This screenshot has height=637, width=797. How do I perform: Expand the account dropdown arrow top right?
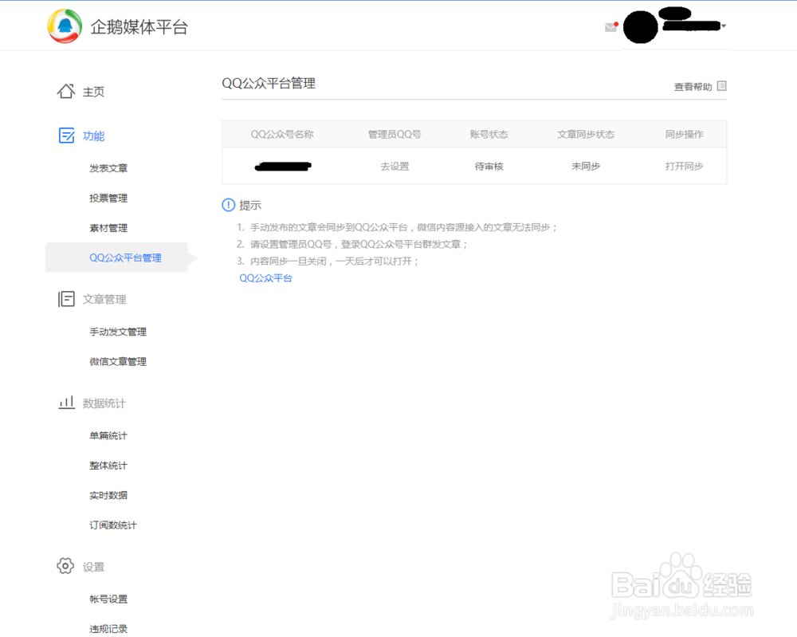(724, 26)
